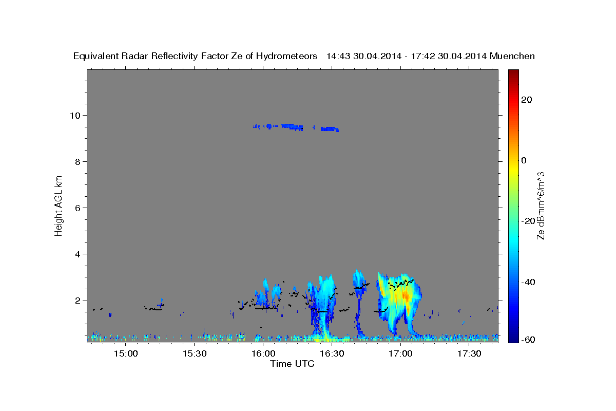Click the 16:30 time tick label
This screenshot has height=411, width=616.
[332, 354]
